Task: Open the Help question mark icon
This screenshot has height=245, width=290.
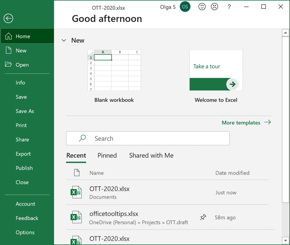Action: pyautogui.click(x=229, y=7)
